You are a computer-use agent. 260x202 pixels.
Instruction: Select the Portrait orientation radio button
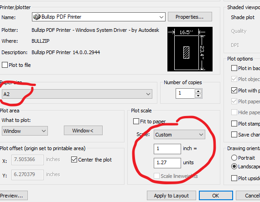pos(234,158)
